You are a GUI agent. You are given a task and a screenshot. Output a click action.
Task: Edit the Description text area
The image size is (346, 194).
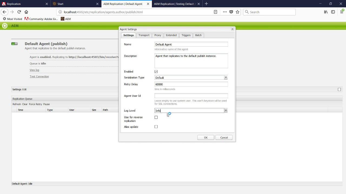(191, 61)
